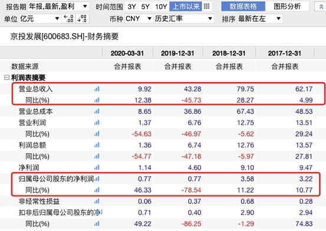The width and height of the screenshot is (326, 231).
Task: Click the 13.57 total profit cell
Action: pyautogui.click(x=304, y=145)
